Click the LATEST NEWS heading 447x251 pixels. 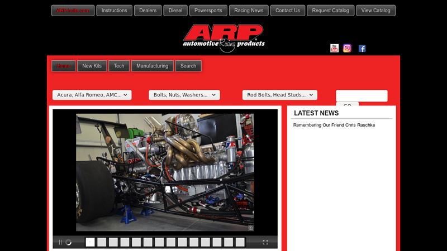click(x=316, y=113)
